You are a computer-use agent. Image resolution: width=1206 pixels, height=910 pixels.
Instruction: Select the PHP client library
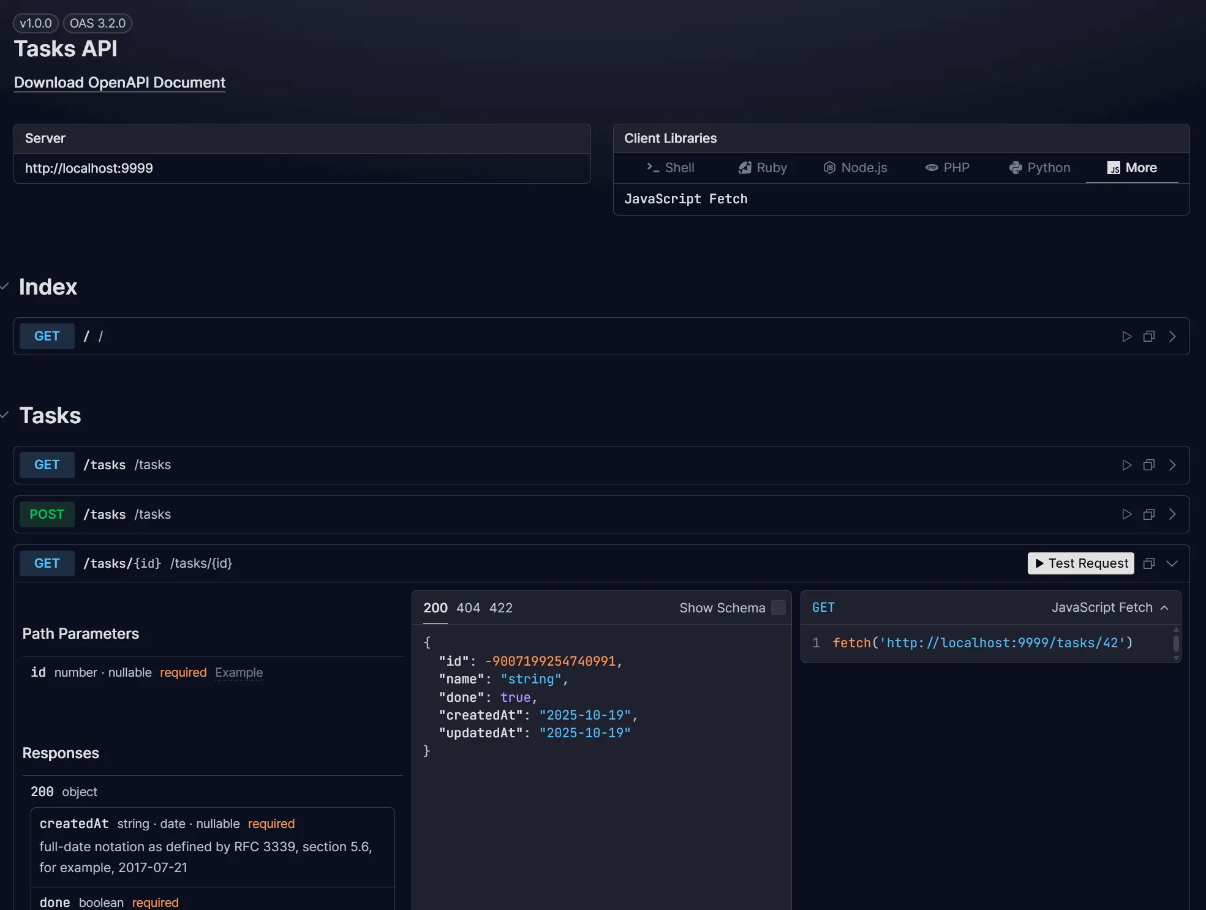tap(946, 167)
